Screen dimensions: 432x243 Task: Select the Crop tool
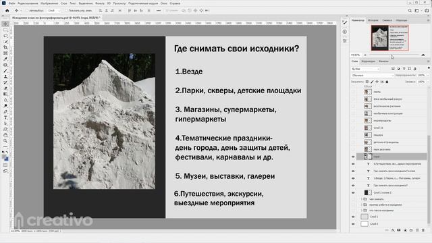[5, 47]
